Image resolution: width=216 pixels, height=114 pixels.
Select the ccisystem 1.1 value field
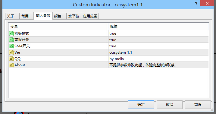(x=158, y=52)
